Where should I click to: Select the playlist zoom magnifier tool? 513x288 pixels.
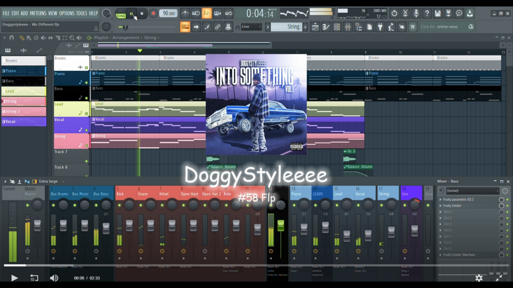click(71, 38)
